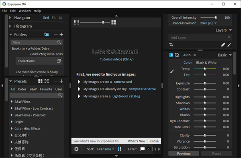Image resolution: width=241 pixels, height=158 pixels.
Task: Switch Navigator to Fit view
Action: pos(54,18)
